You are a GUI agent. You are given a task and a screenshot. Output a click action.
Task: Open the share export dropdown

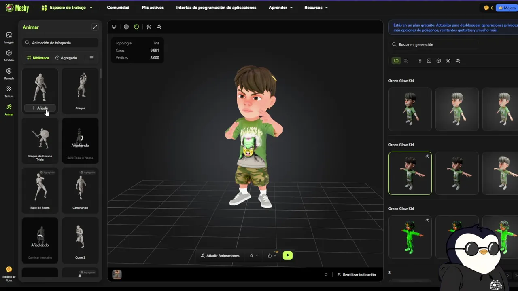(x=272, y=255)
